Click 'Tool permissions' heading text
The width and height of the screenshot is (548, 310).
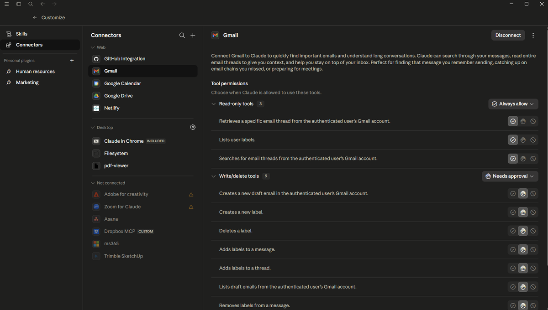pos(229,84)
